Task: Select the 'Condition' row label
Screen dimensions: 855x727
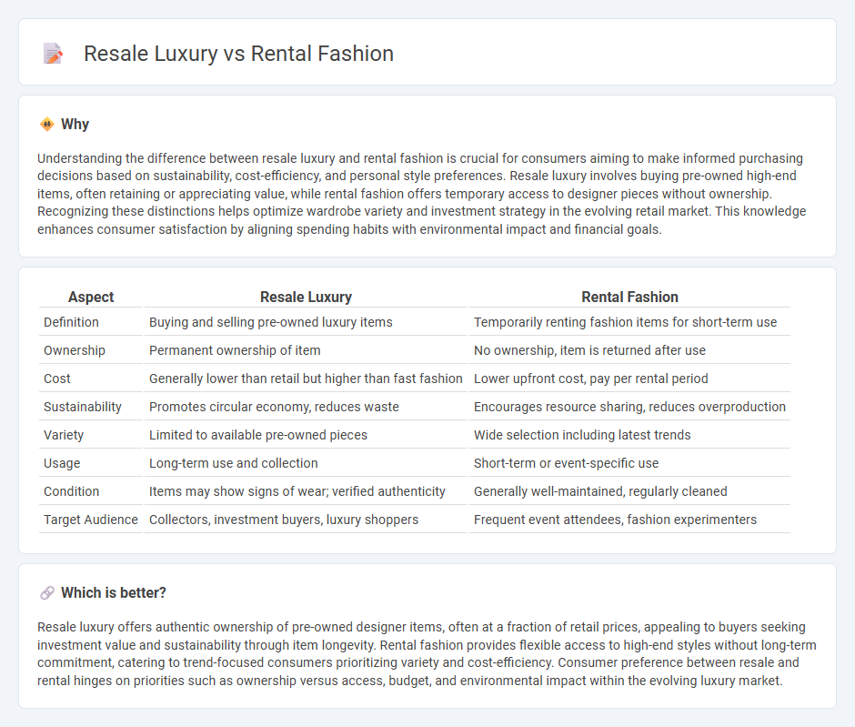Action: pos(72,491)
